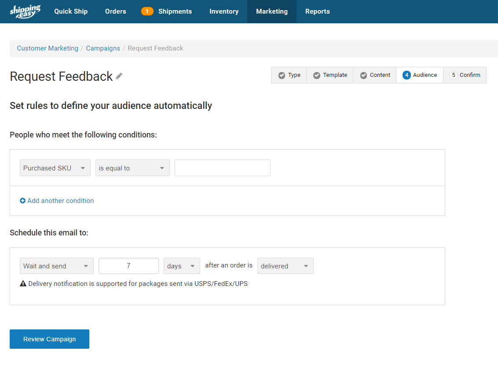The image size is (498, 365).
Task: Click the ShippingEasy logo
Action: coord(24,11)
